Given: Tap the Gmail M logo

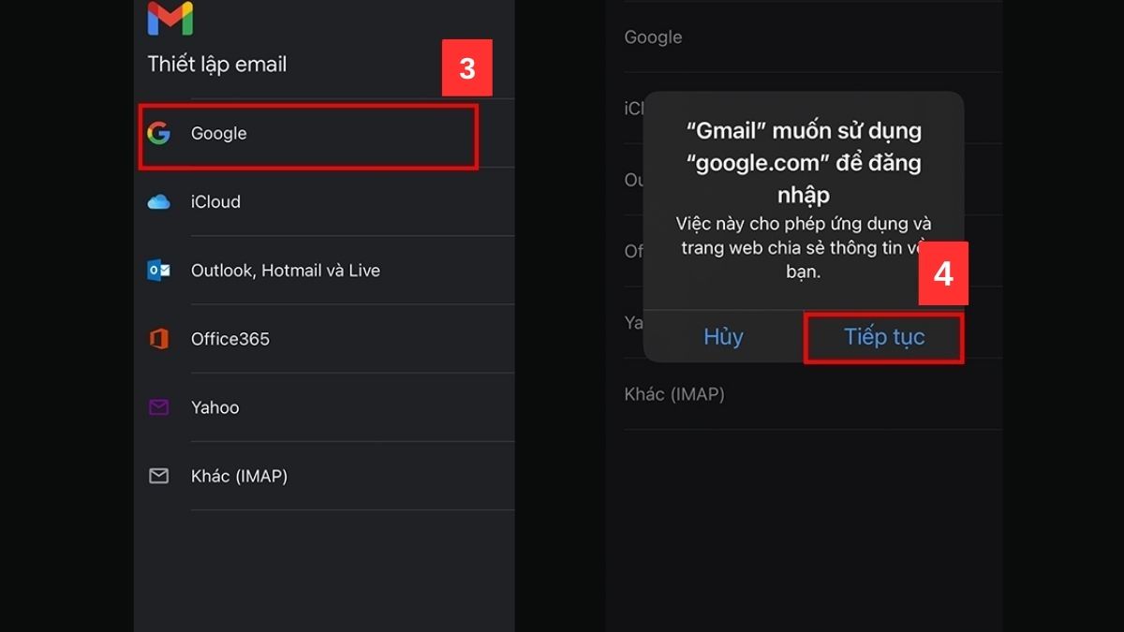Looking at the screenshot, I should (170, 18).
